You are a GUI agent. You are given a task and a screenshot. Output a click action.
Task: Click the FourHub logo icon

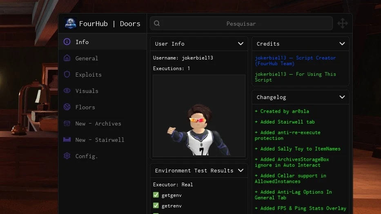click(x=71, y=24)
